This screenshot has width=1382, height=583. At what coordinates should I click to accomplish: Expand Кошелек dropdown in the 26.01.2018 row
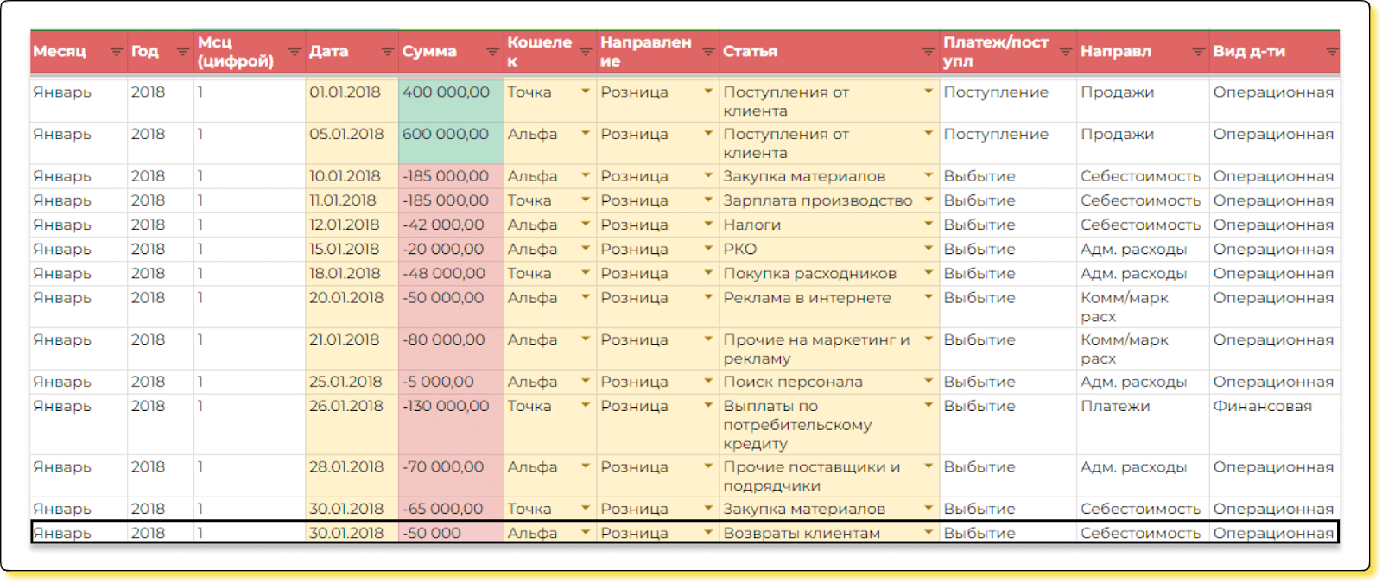(x=586, y=406)
